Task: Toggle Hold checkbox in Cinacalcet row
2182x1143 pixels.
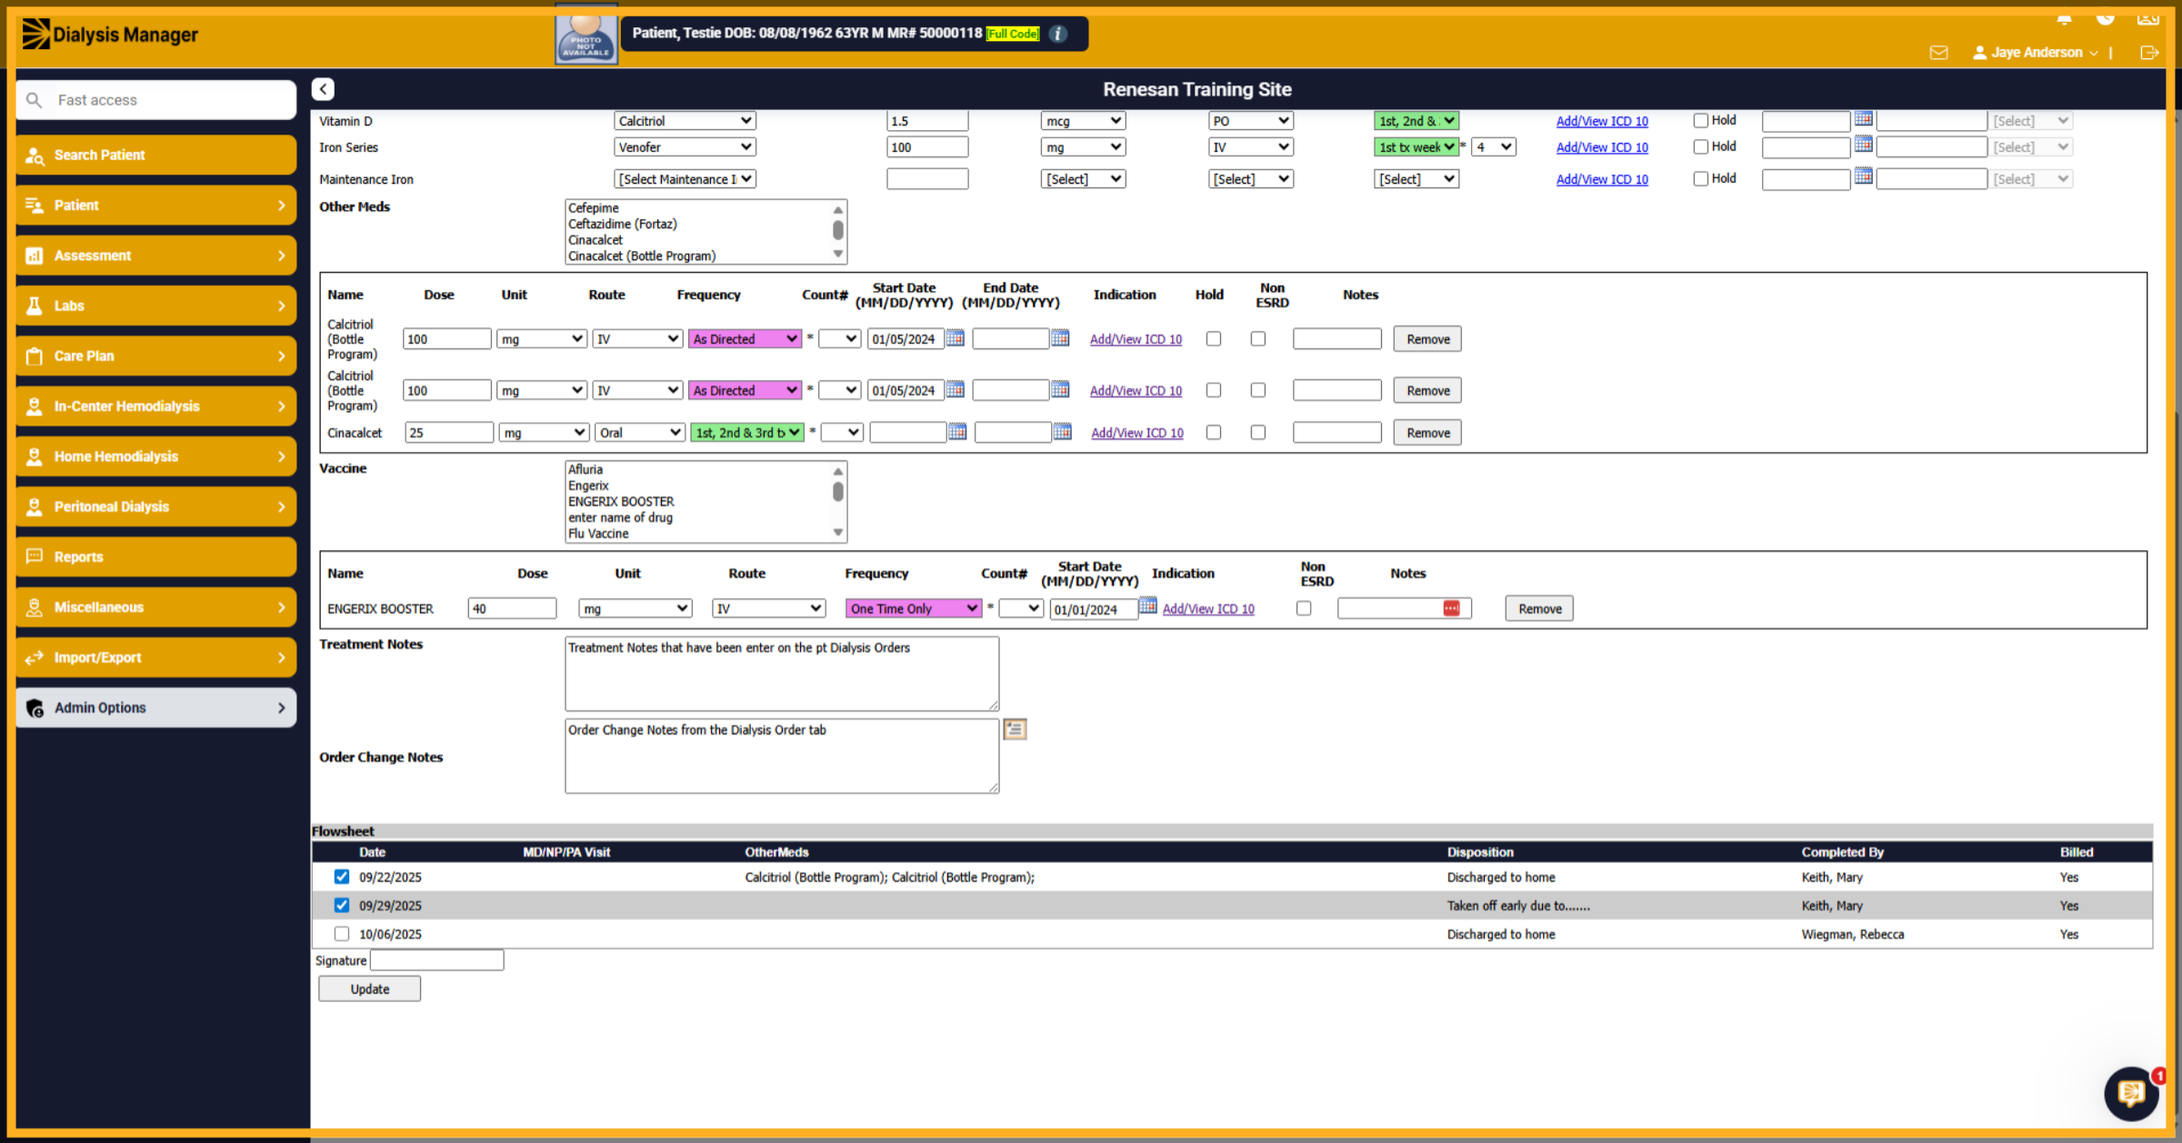Action: (1214, 433)
